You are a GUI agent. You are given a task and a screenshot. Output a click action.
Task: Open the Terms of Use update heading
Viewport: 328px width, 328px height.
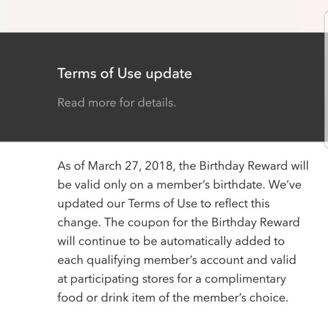coord(124,73)
